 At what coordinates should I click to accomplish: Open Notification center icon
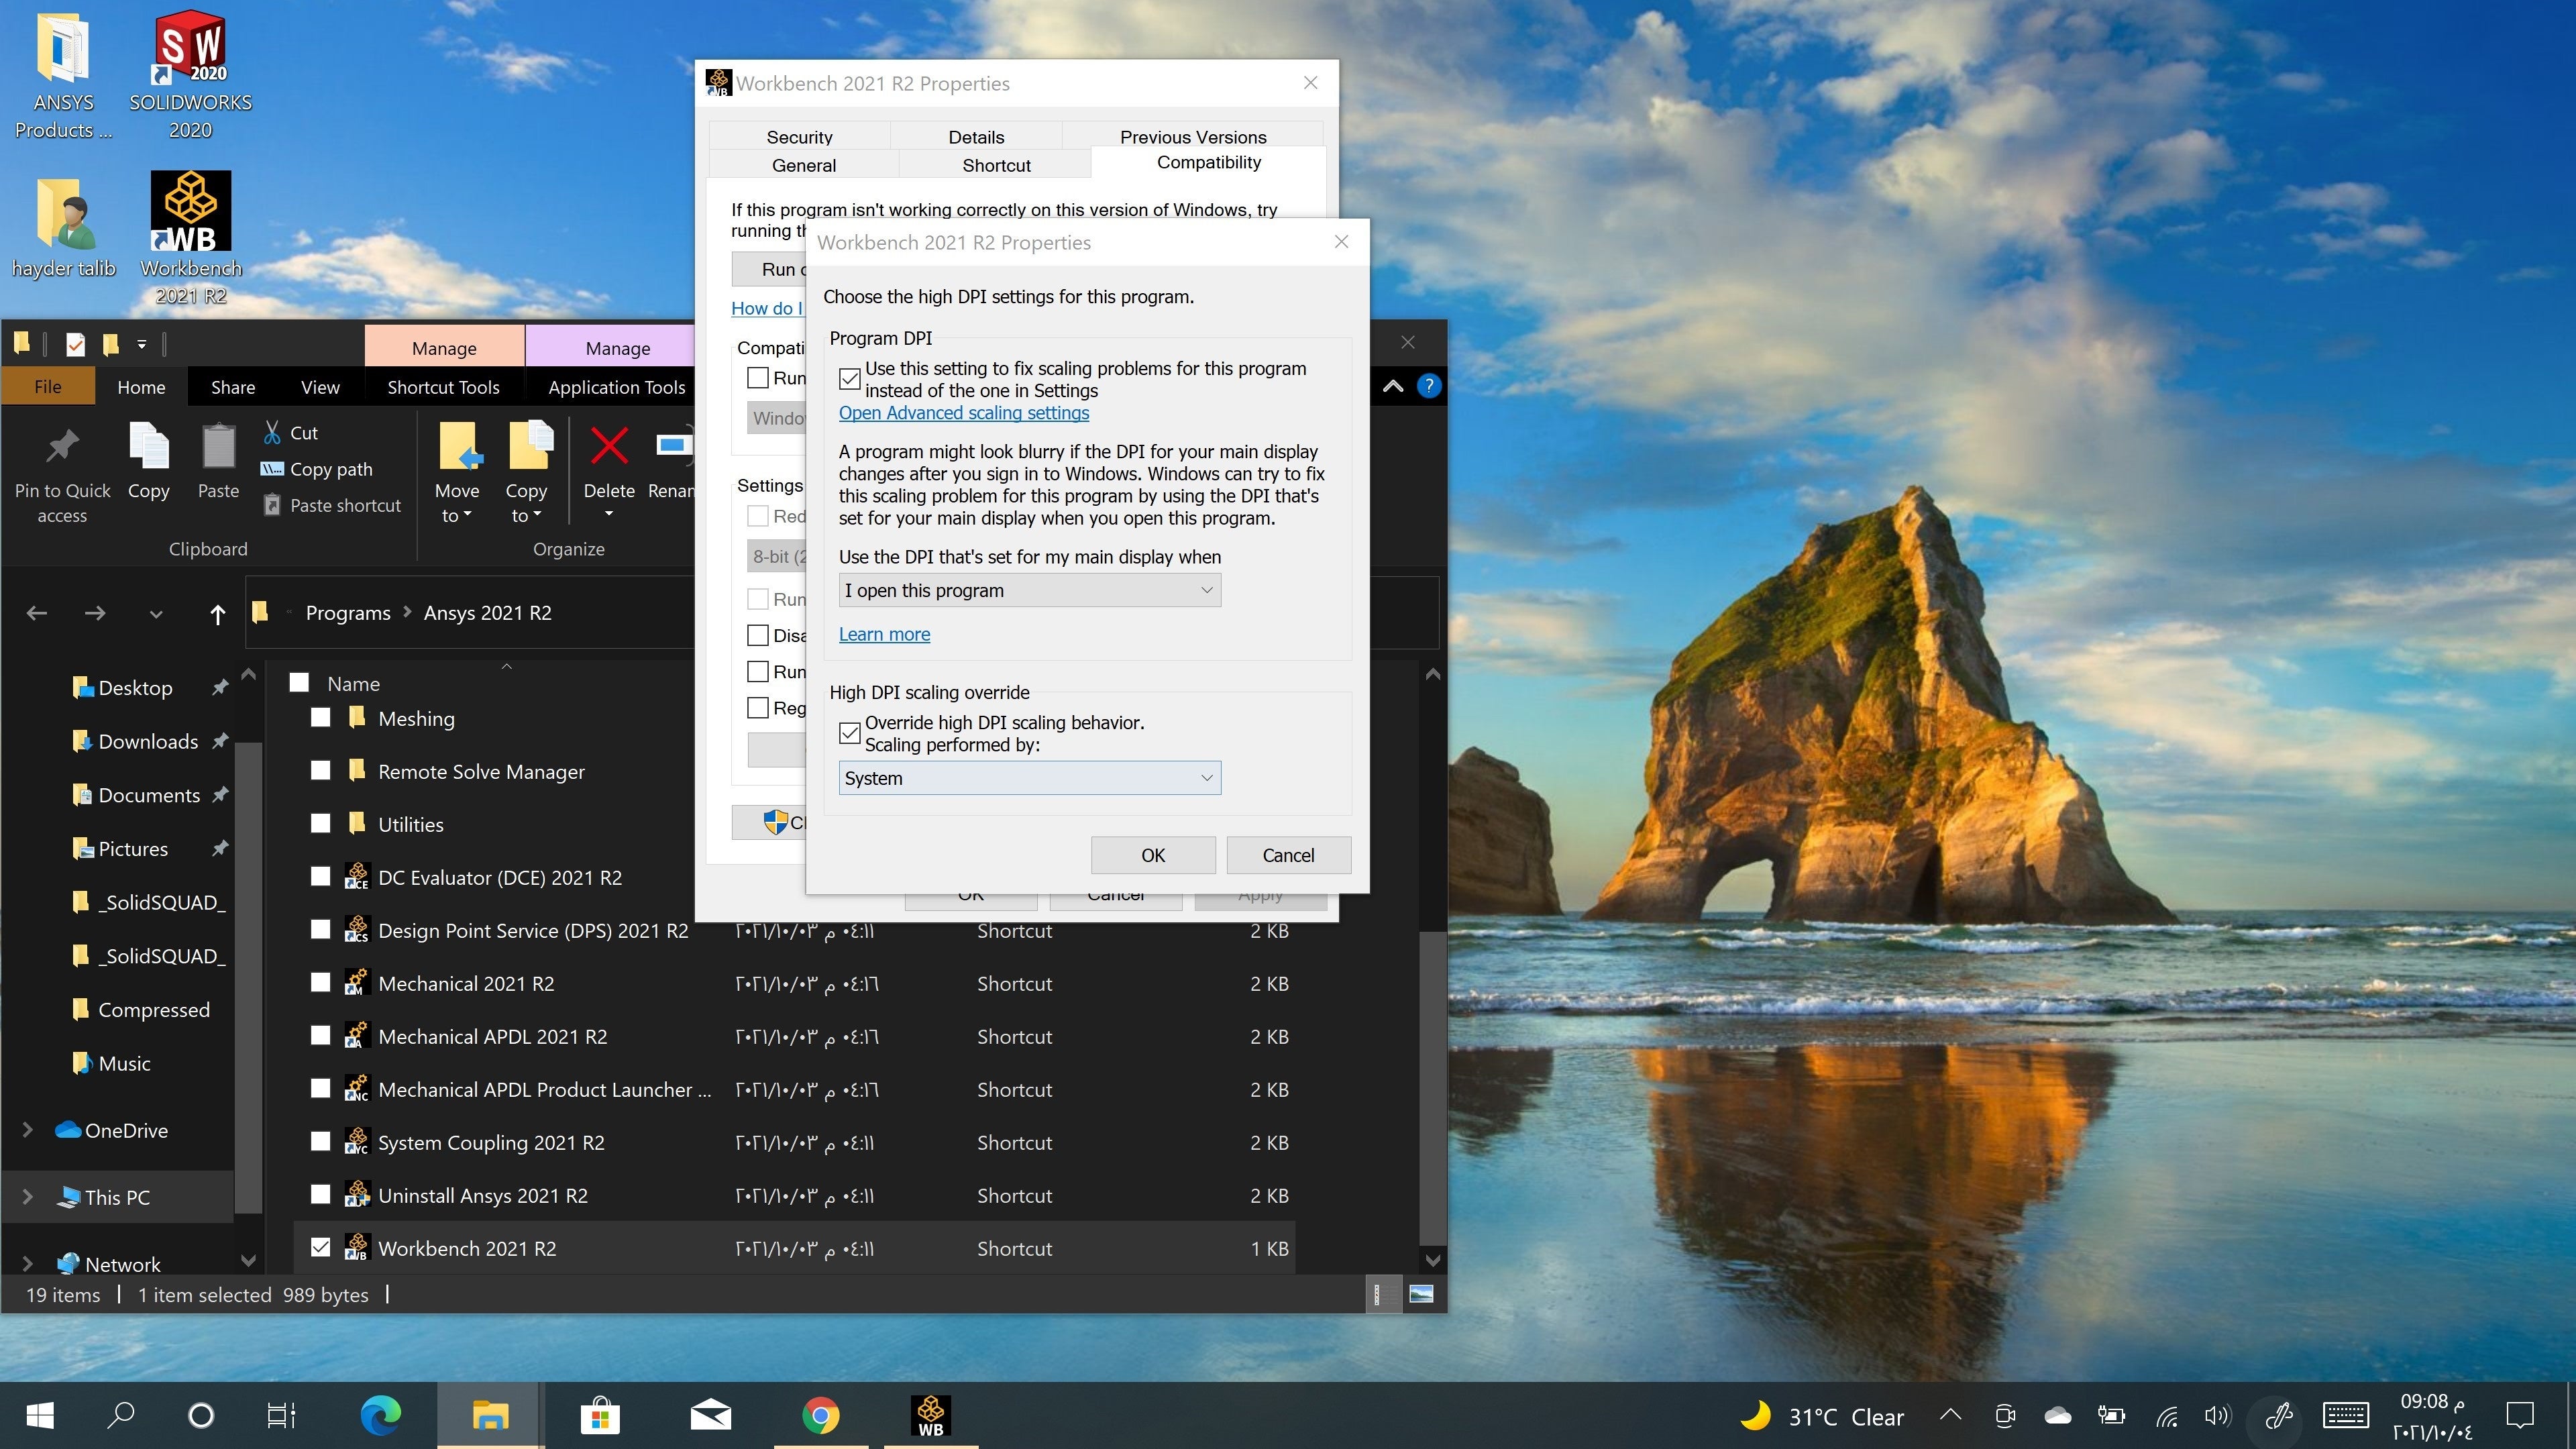pyautogui.click(x=2519, y=1415)
